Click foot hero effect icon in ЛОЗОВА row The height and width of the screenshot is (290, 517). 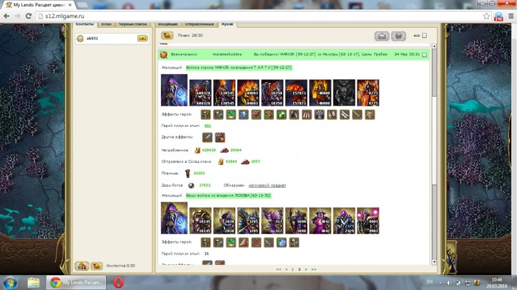[x=244, y=242]
